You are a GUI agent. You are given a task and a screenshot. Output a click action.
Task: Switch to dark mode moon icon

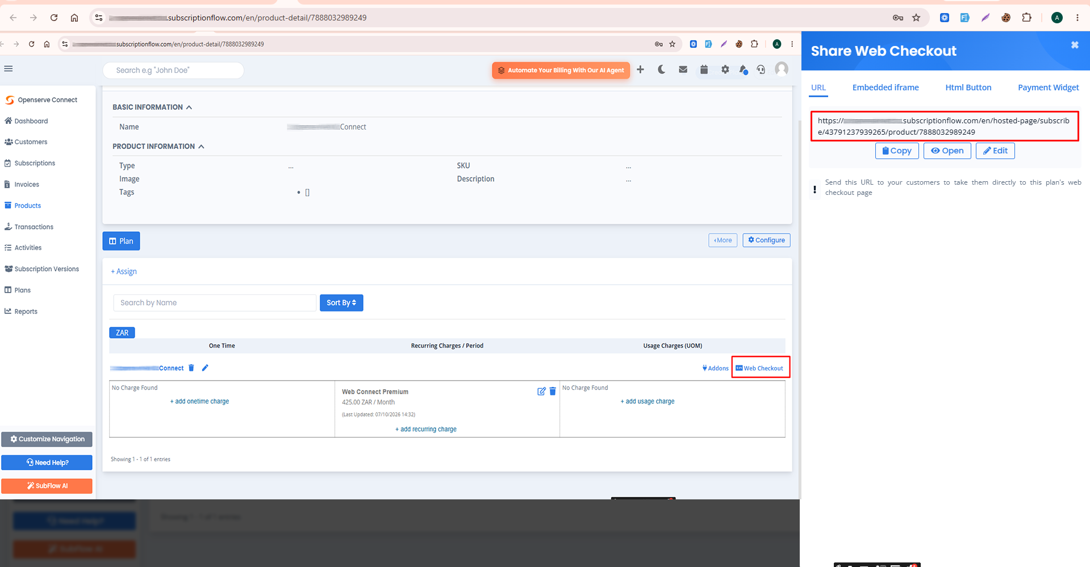point(662,69)
